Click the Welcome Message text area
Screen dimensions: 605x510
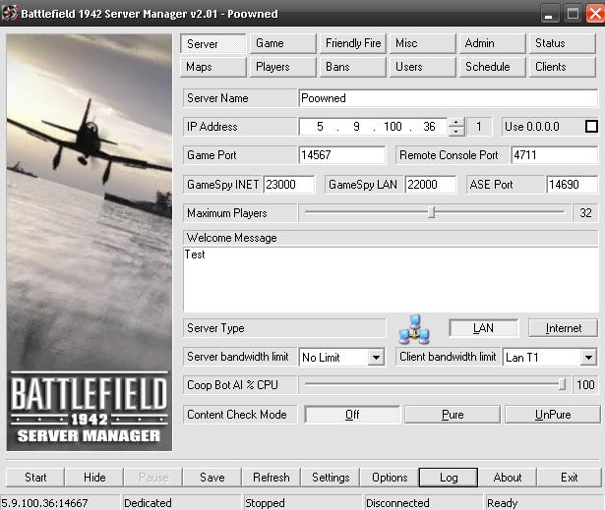click(391, 279)
